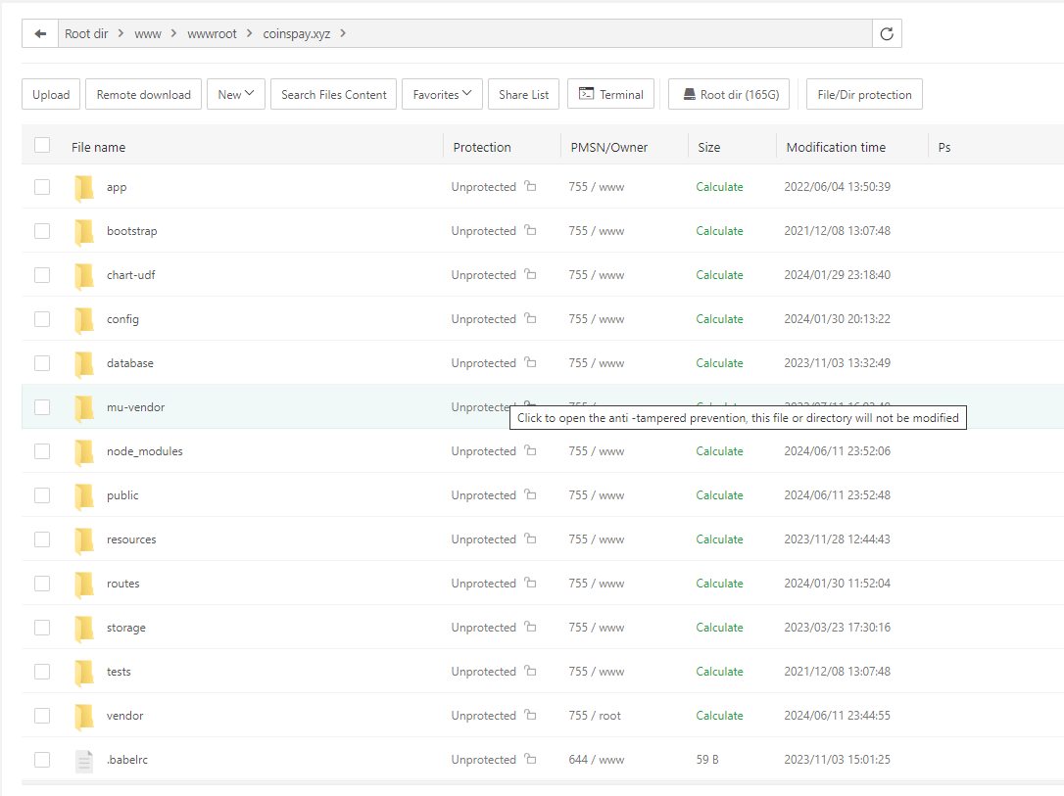Viewport: 1064px width, 796px height.
Task: Sort by Modification time column
Action: pyautogui.click(x=836, y=147)
